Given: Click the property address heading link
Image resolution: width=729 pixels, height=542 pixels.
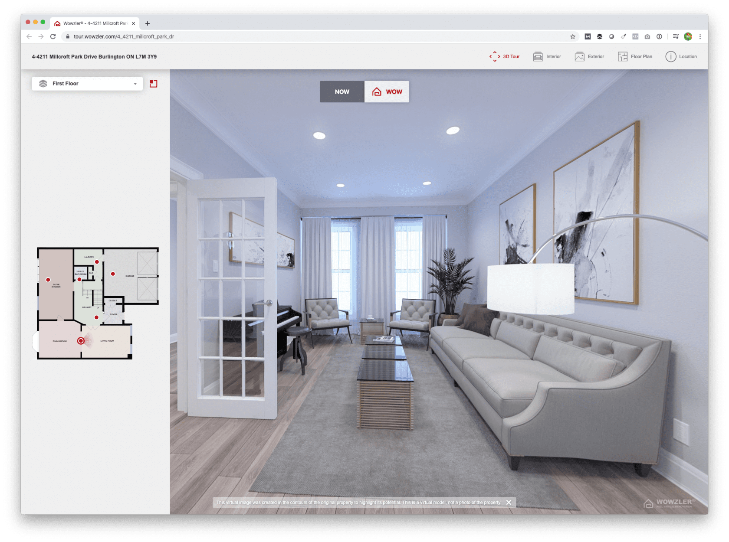Looking at the screenshot, I should 94,56.
